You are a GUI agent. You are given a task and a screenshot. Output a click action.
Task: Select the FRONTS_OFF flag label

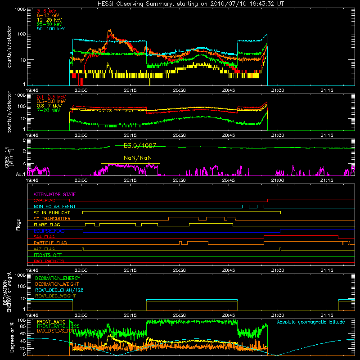48,255
